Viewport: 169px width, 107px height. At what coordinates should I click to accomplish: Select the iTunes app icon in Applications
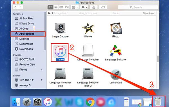[60, 52]
